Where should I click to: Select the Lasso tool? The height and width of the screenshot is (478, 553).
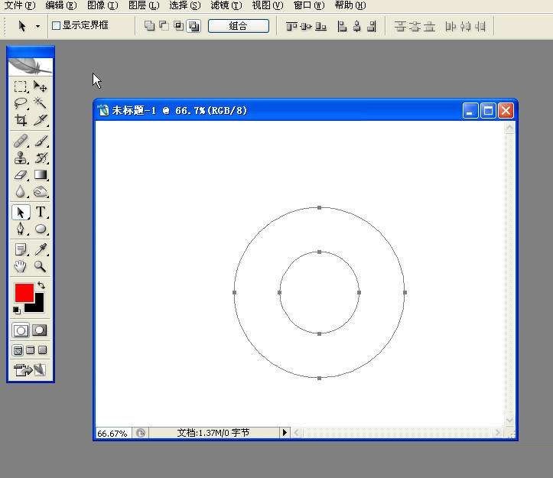pos(21,103)
